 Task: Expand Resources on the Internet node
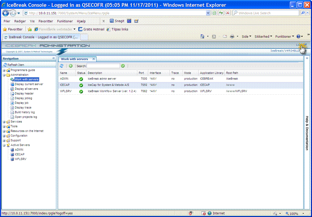4,131
